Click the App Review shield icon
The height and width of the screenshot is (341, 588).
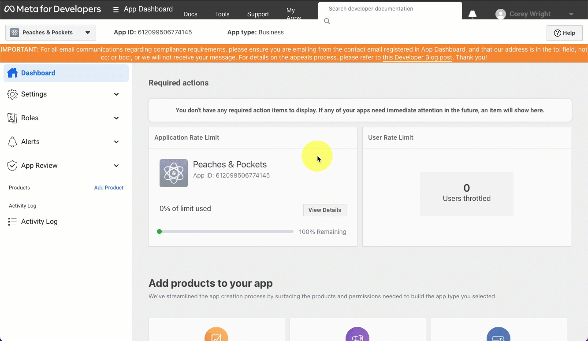click(12, 166)
